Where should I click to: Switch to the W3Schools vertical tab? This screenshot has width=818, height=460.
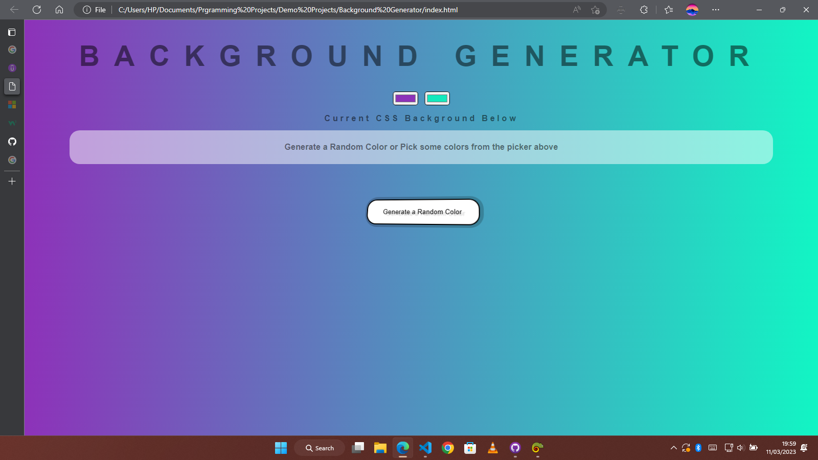click(12, 123)
